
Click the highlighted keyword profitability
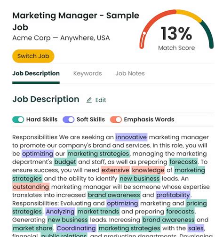click(x=173, y=195)
